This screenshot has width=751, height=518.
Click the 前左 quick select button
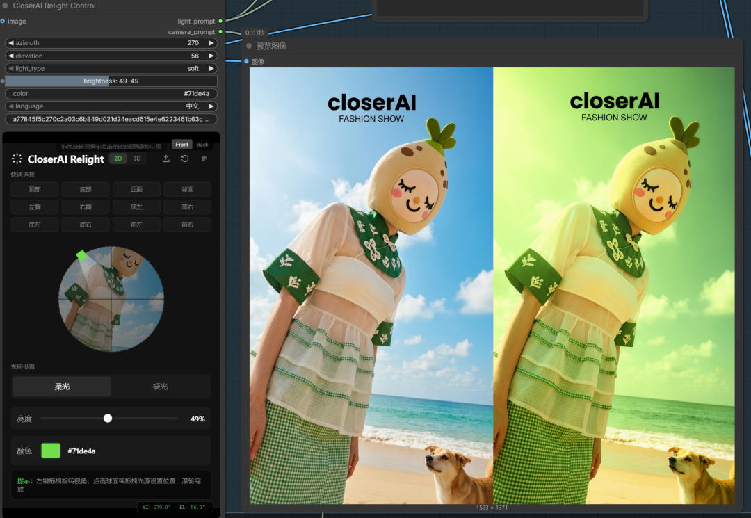point(136,225)
